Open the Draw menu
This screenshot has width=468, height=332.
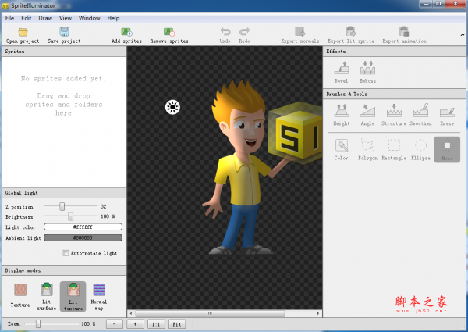coord(46,17)
